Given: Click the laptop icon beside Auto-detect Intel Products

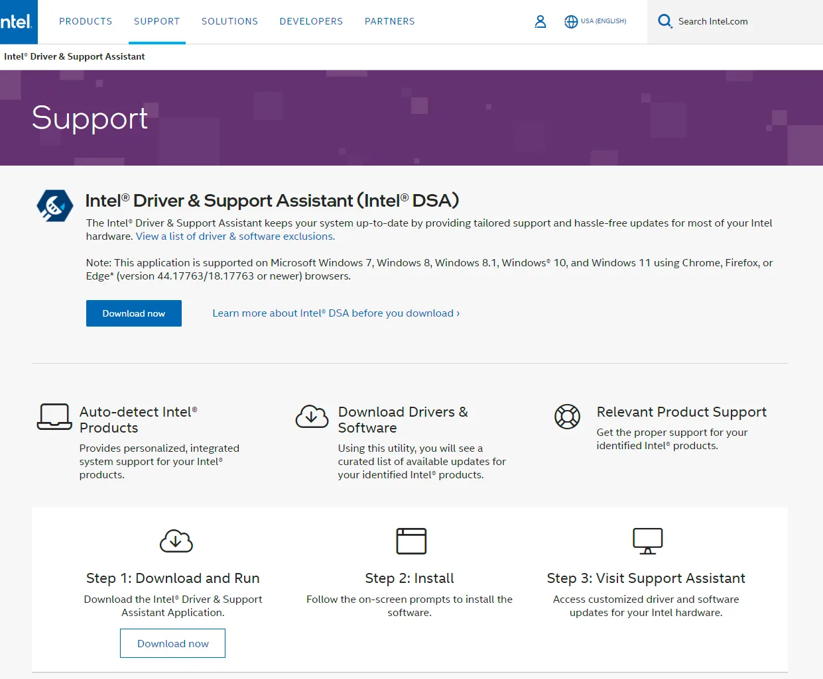Looking at the screenshot, I should (x=54, y=417).
